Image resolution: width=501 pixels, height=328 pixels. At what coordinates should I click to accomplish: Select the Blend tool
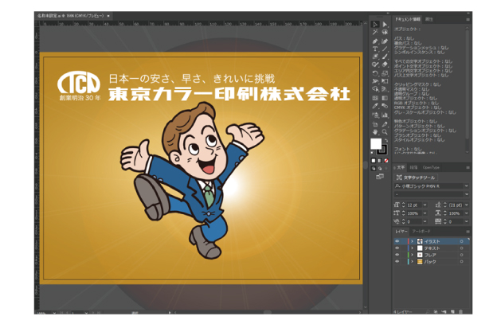tap(385, 106)
